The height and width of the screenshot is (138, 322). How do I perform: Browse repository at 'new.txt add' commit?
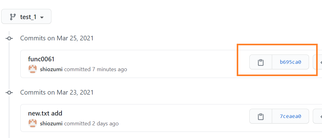[x=318, y=116]
